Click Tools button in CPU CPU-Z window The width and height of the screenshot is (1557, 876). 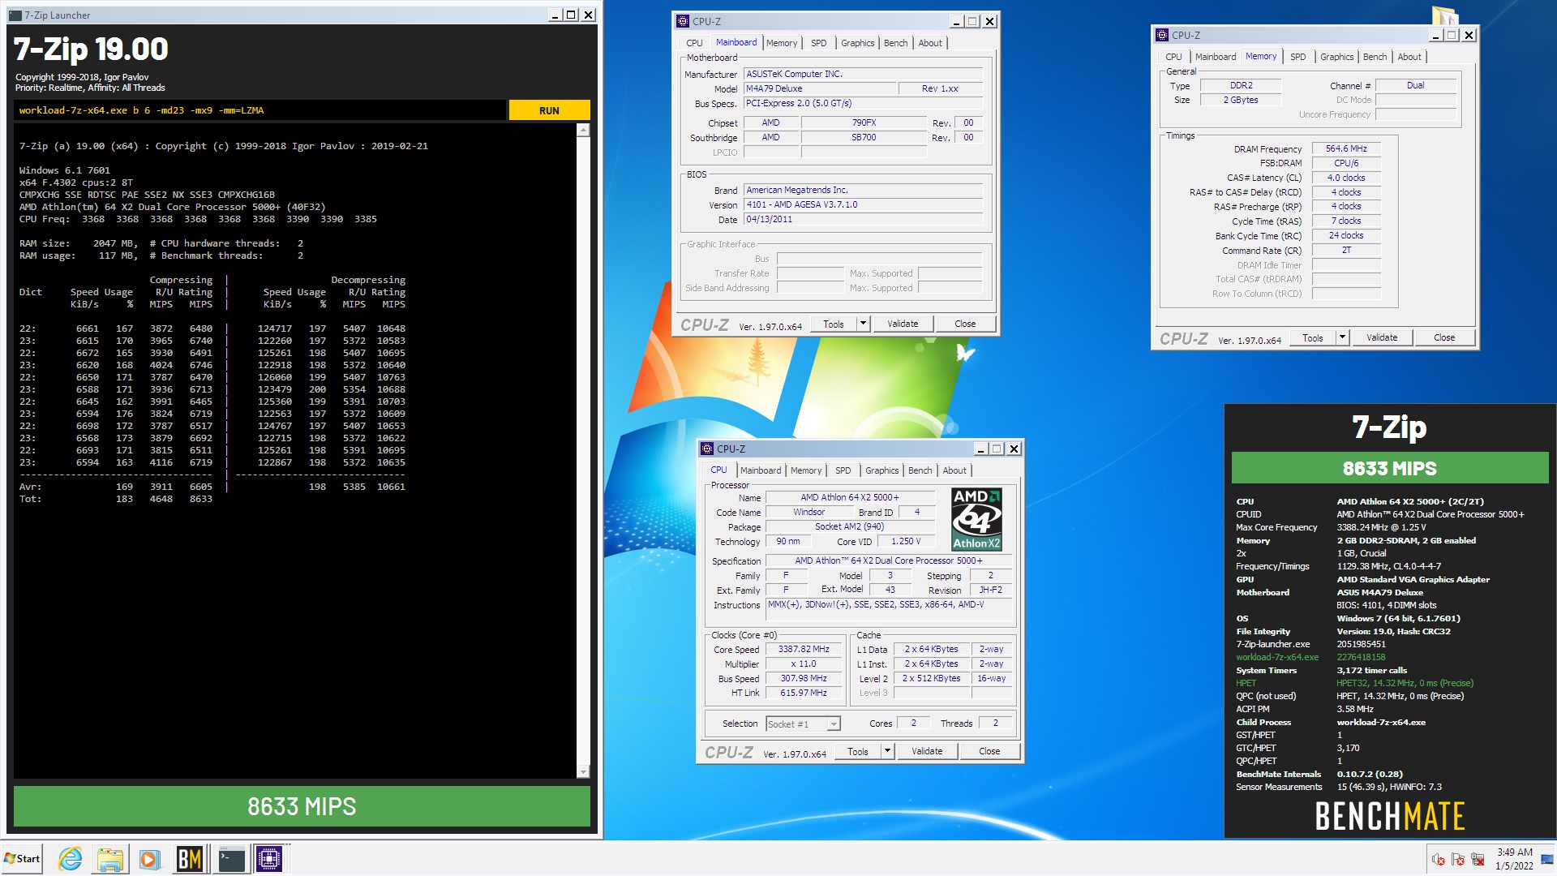click(858, 752)
